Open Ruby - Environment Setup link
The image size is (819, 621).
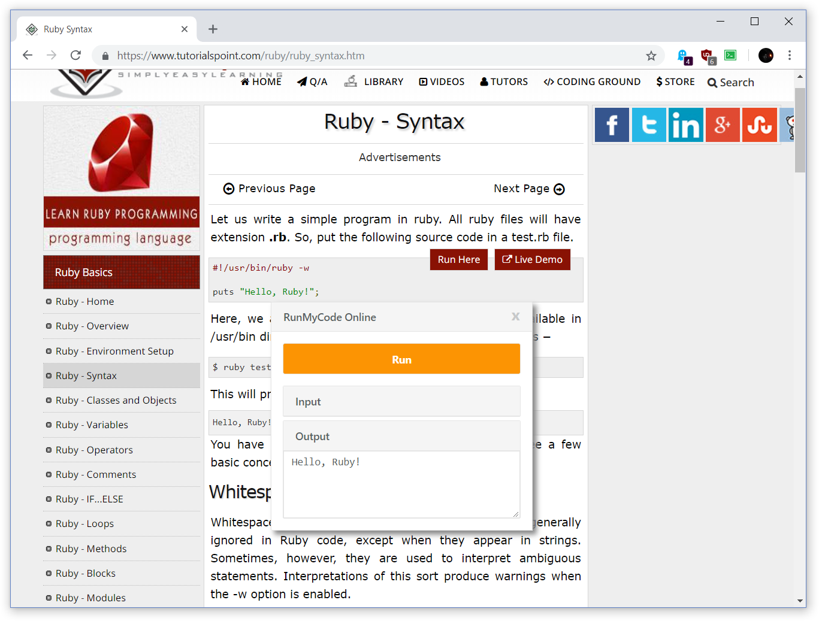pos(114,351)
